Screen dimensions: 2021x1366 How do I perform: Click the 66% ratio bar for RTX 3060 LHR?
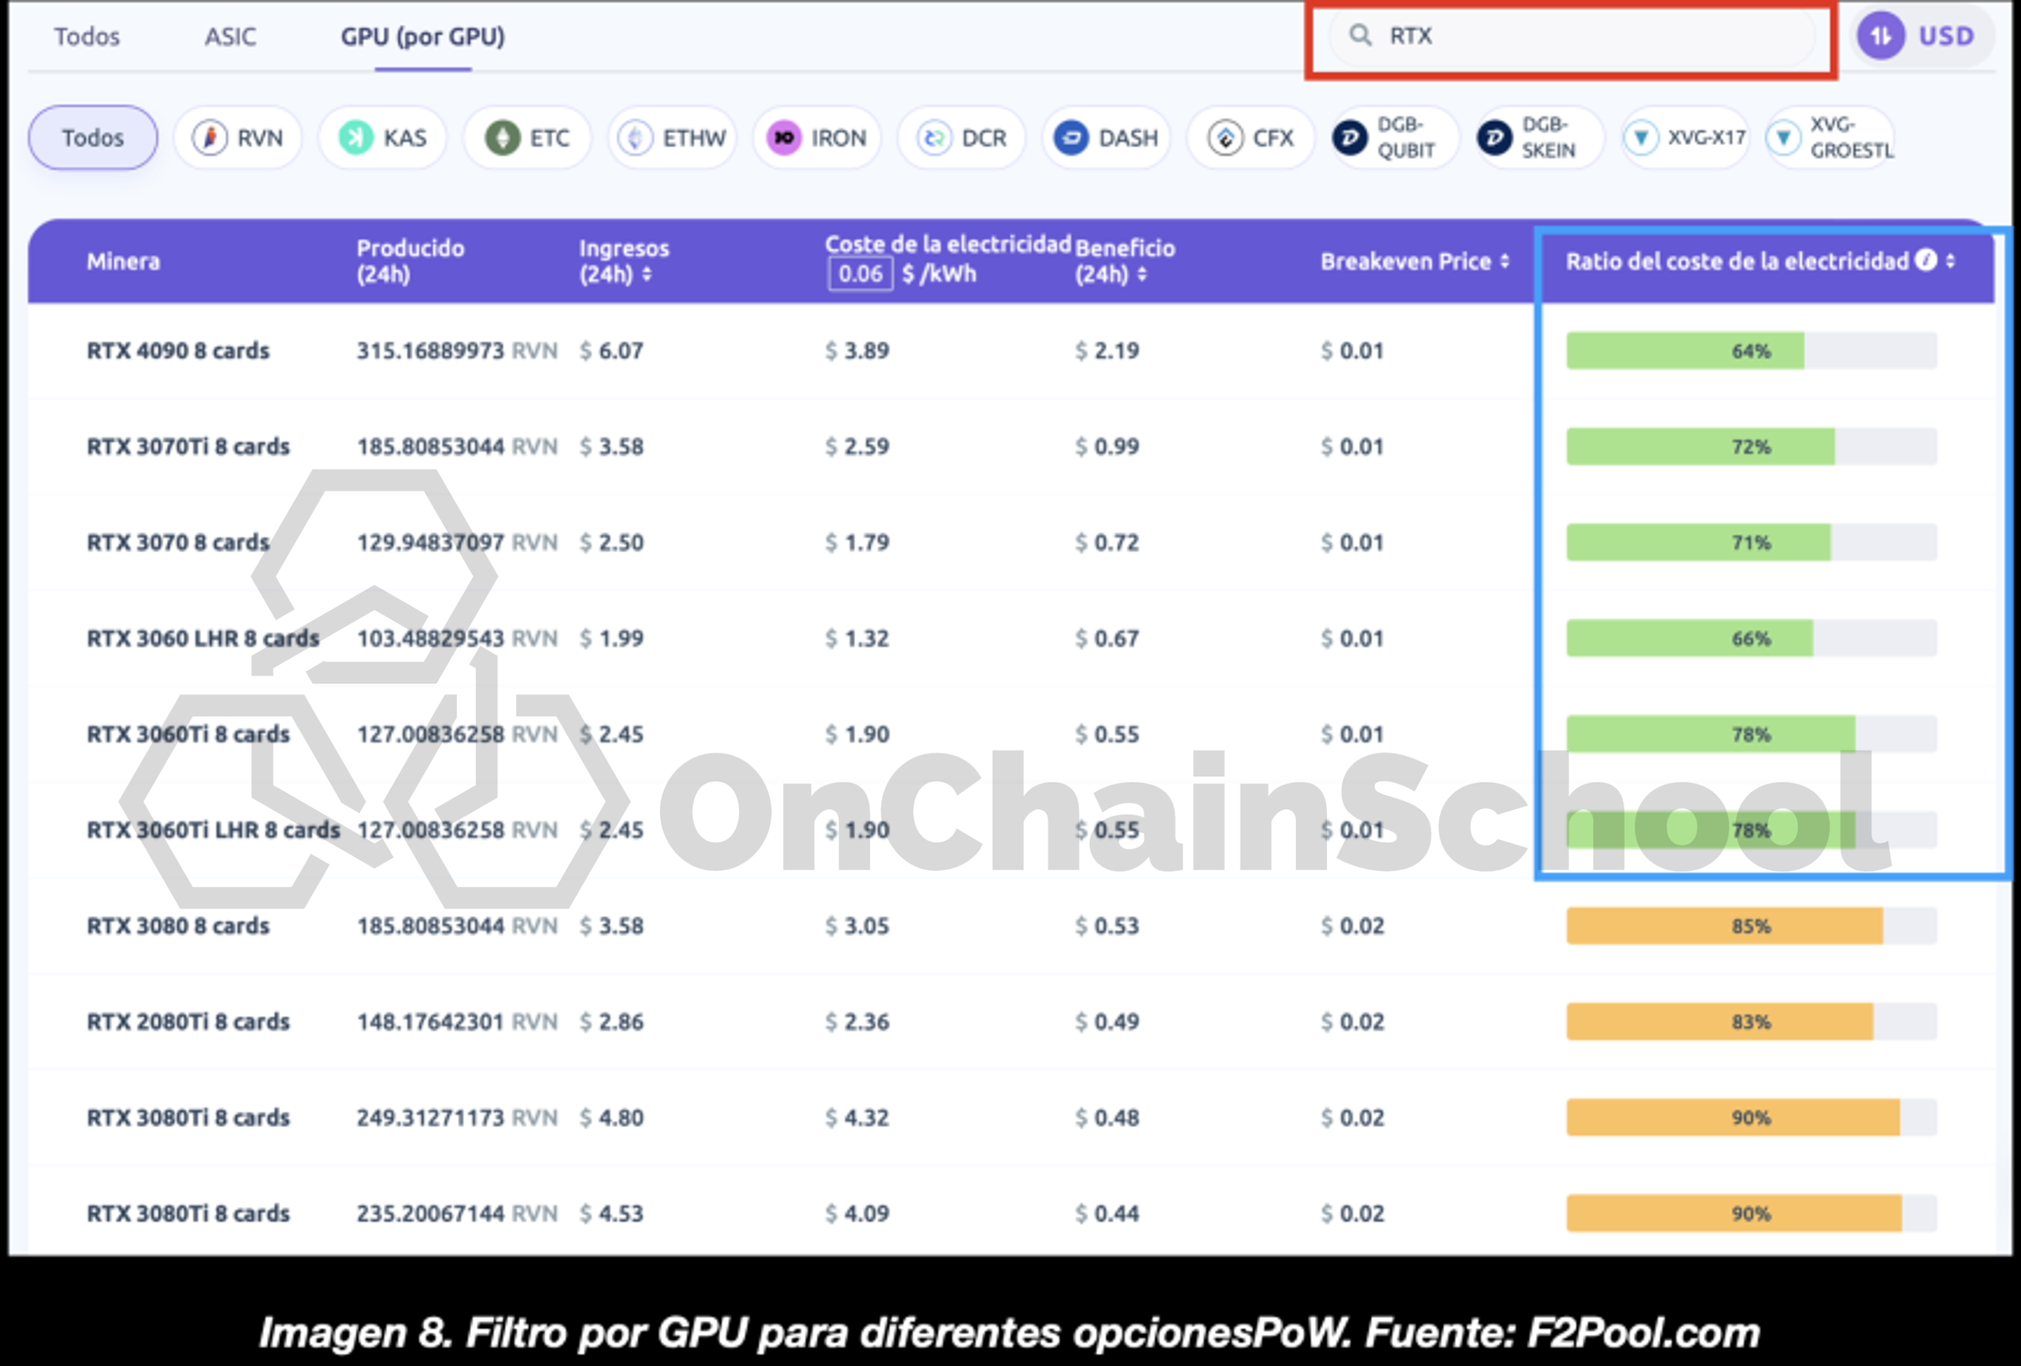(1750, 638)
